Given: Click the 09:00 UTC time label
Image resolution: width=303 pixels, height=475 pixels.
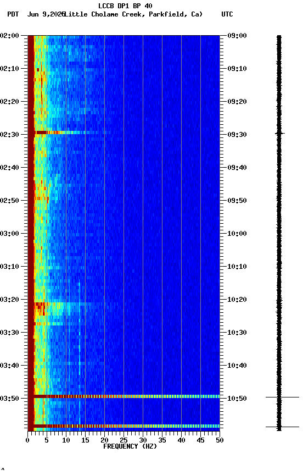Looking at the screenshot, I should (x=237, y=35).
